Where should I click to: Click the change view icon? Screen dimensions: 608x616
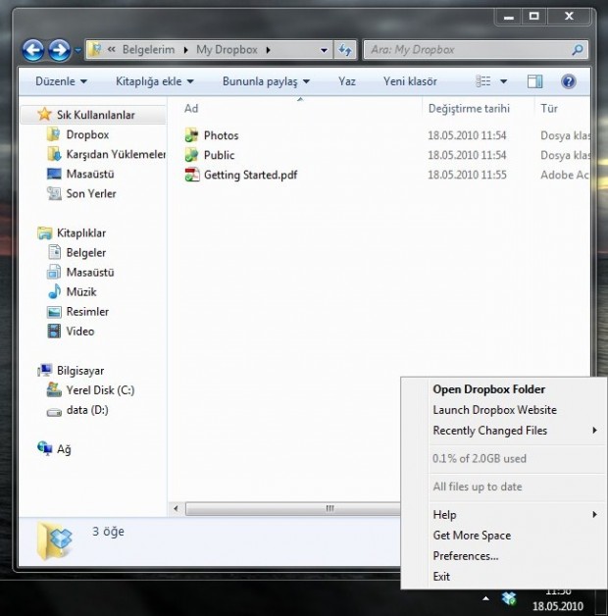tap(483, 81)
